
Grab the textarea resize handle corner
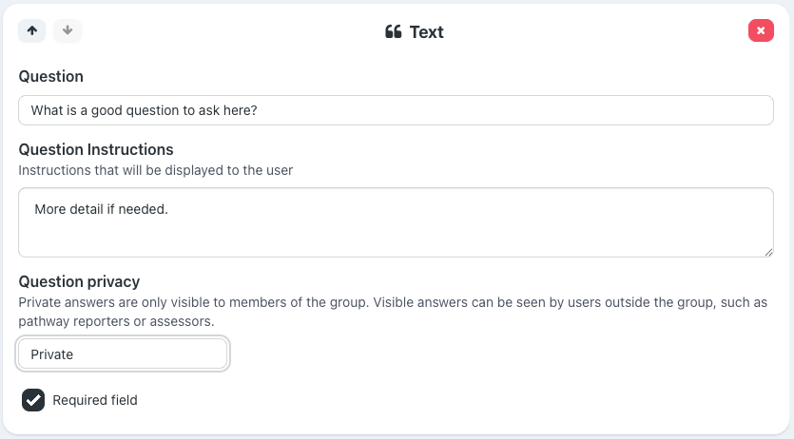click(x=768, y=252)
